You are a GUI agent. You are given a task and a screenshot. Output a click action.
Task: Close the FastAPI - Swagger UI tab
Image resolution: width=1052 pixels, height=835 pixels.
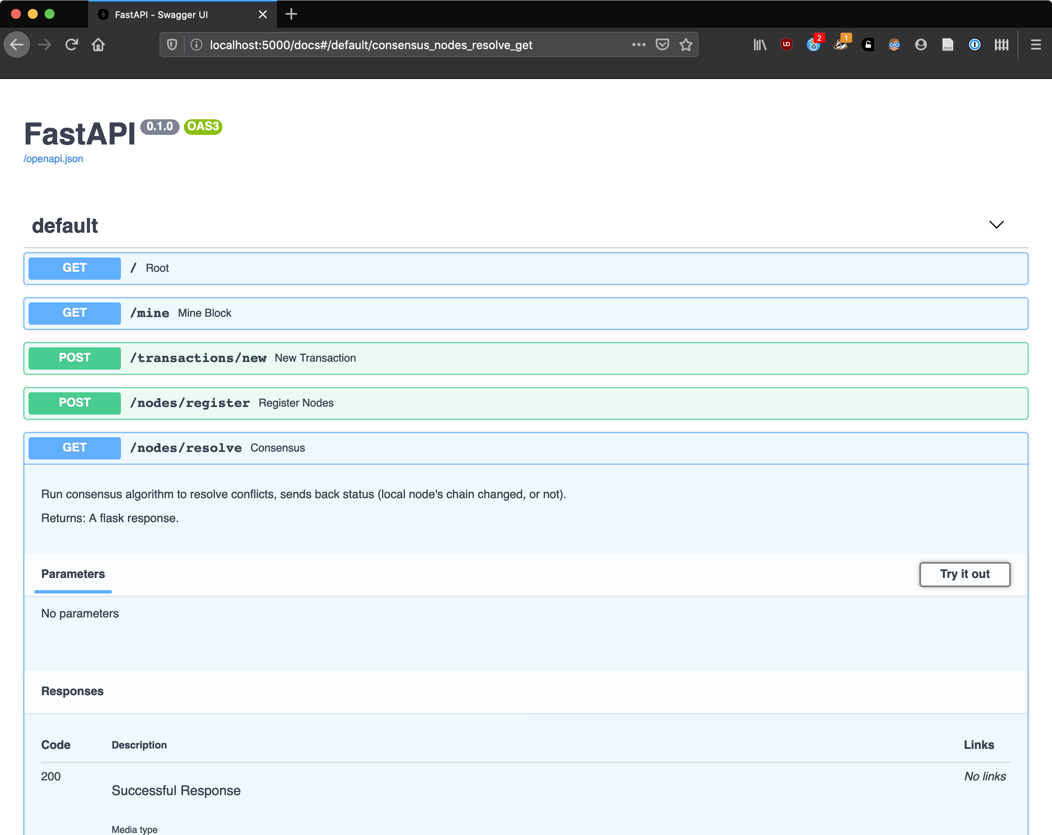point(262,14)
